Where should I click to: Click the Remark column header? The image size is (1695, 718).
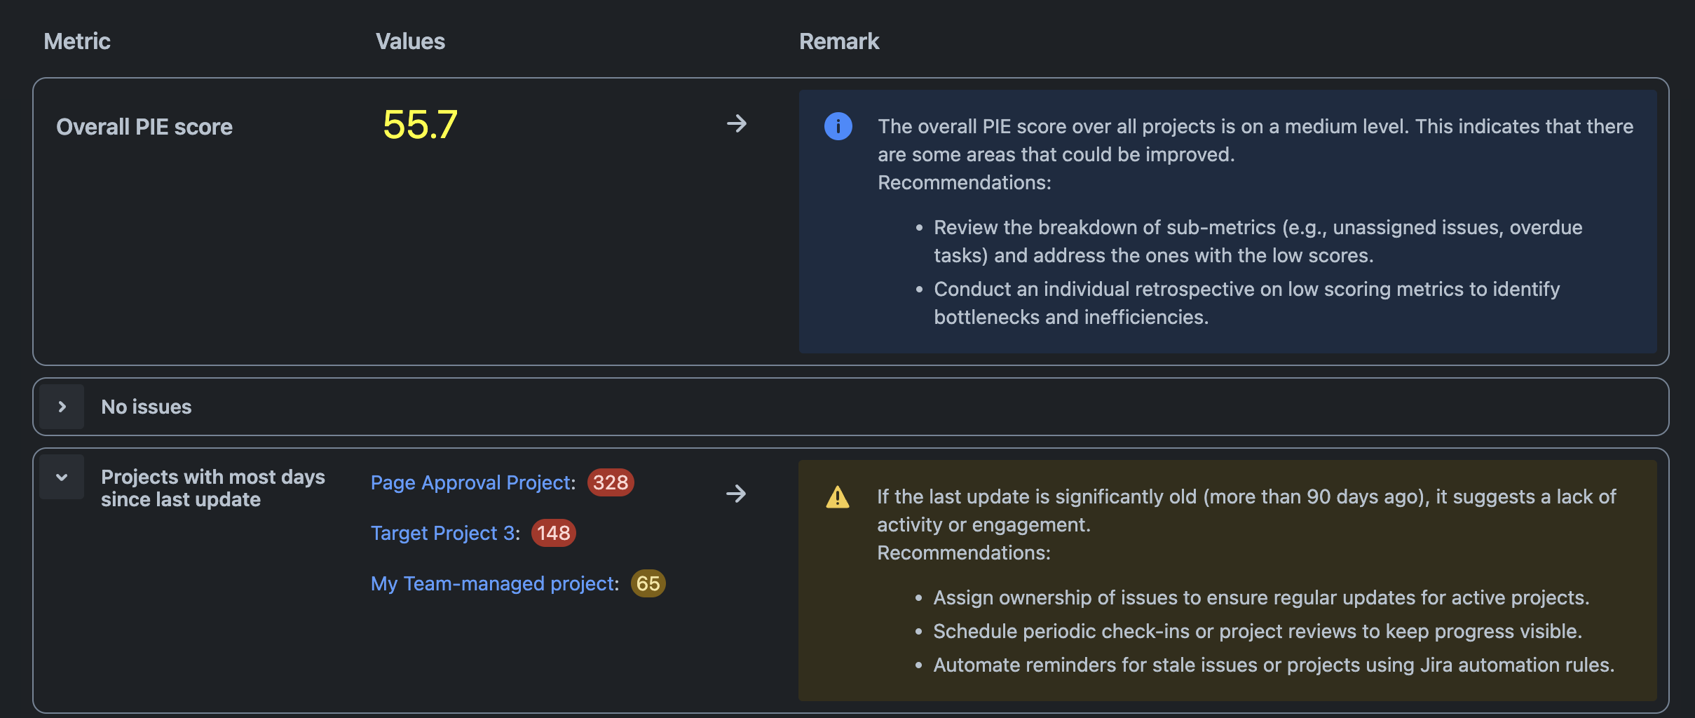(838, 41)
